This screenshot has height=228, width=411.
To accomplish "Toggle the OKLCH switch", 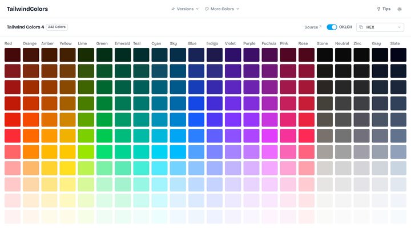I will [331, 27].
